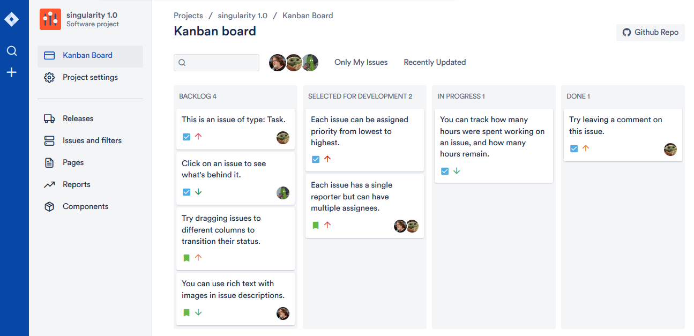Click the board search input field
This screenshot has height=336, width=694.
[x=217, y=63]
